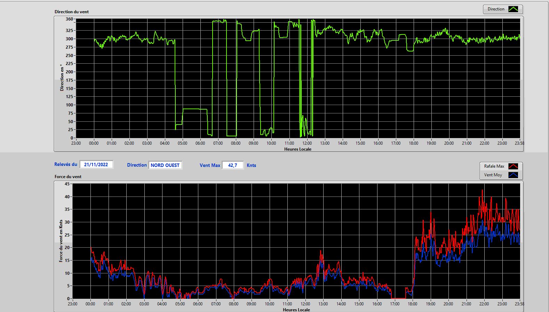This screenshot has width=549, height=312.
Task: Click 'Heures Locale' under wind force chart
Action: click(x=296, y=310)
